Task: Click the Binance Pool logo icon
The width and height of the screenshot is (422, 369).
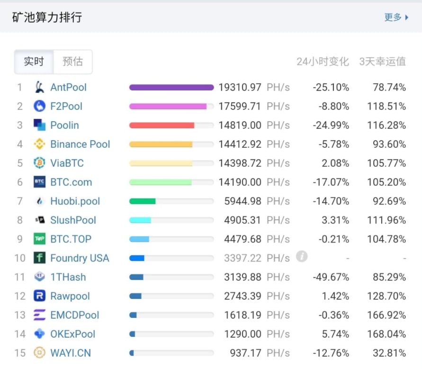Action: (40, 144)
